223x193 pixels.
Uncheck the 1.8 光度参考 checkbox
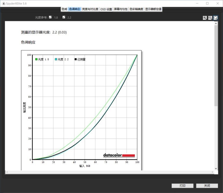pos(50,17)
